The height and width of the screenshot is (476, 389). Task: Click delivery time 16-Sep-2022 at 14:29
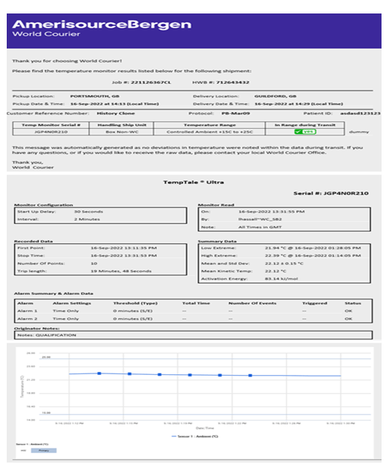tap(298, 104)
